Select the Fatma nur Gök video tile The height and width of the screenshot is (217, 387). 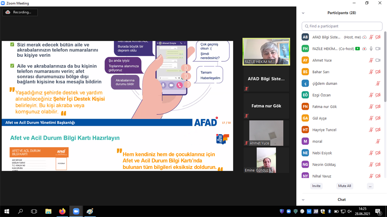pos(266,106)
